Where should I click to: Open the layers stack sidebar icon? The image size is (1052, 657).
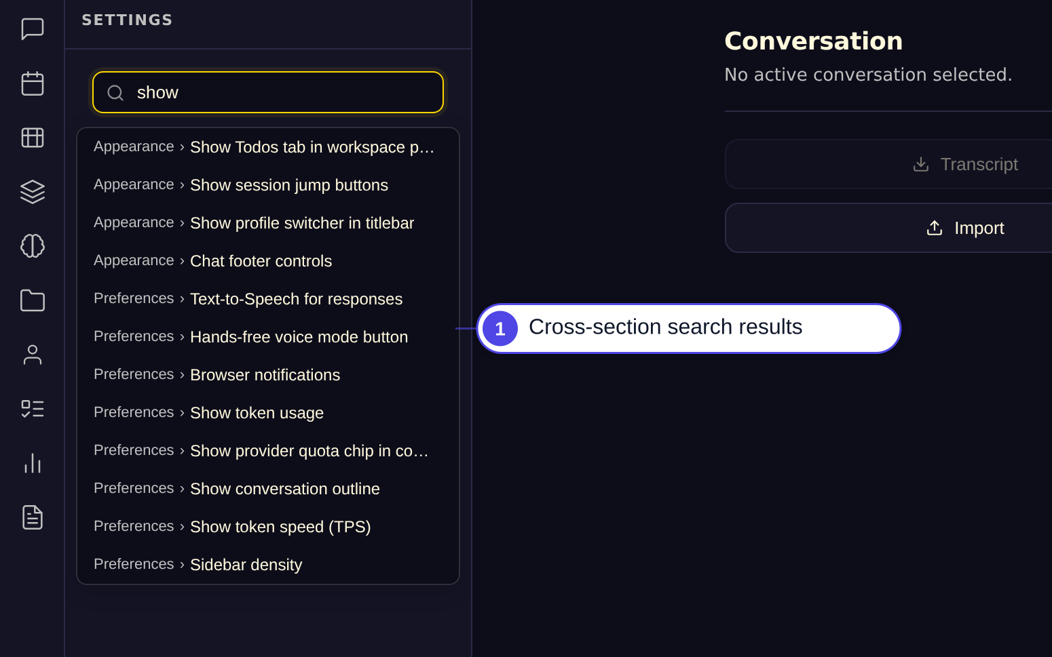(32, 192)
